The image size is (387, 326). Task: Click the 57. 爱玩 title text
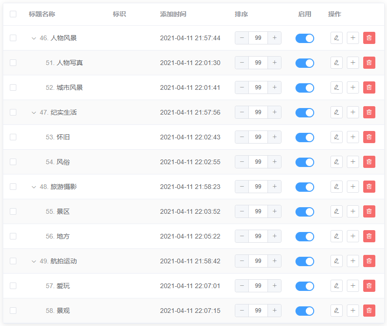coord(58,286)
